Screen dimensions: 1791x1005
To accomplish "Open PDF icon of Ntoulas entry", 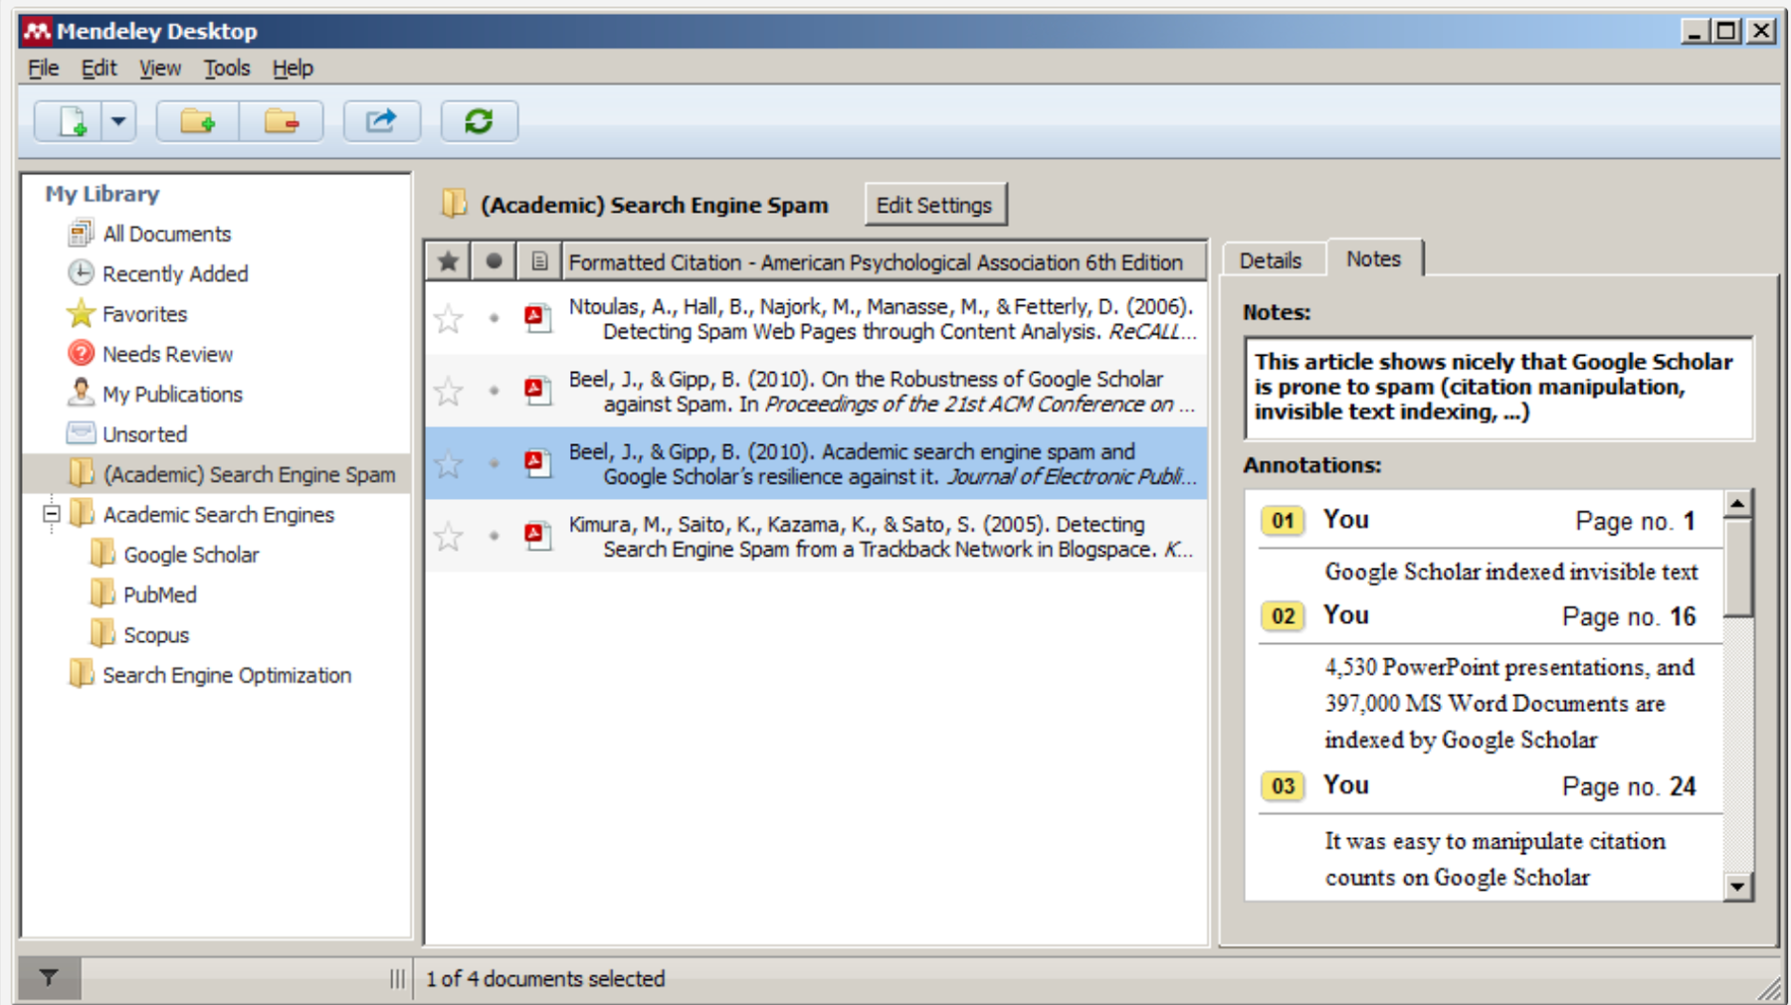I will click(x=538, y=318).
